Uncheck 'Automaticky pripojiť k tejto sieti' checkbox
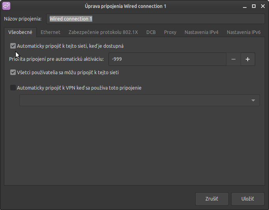Screen dimensions: 269x210 tap(13, 46)
